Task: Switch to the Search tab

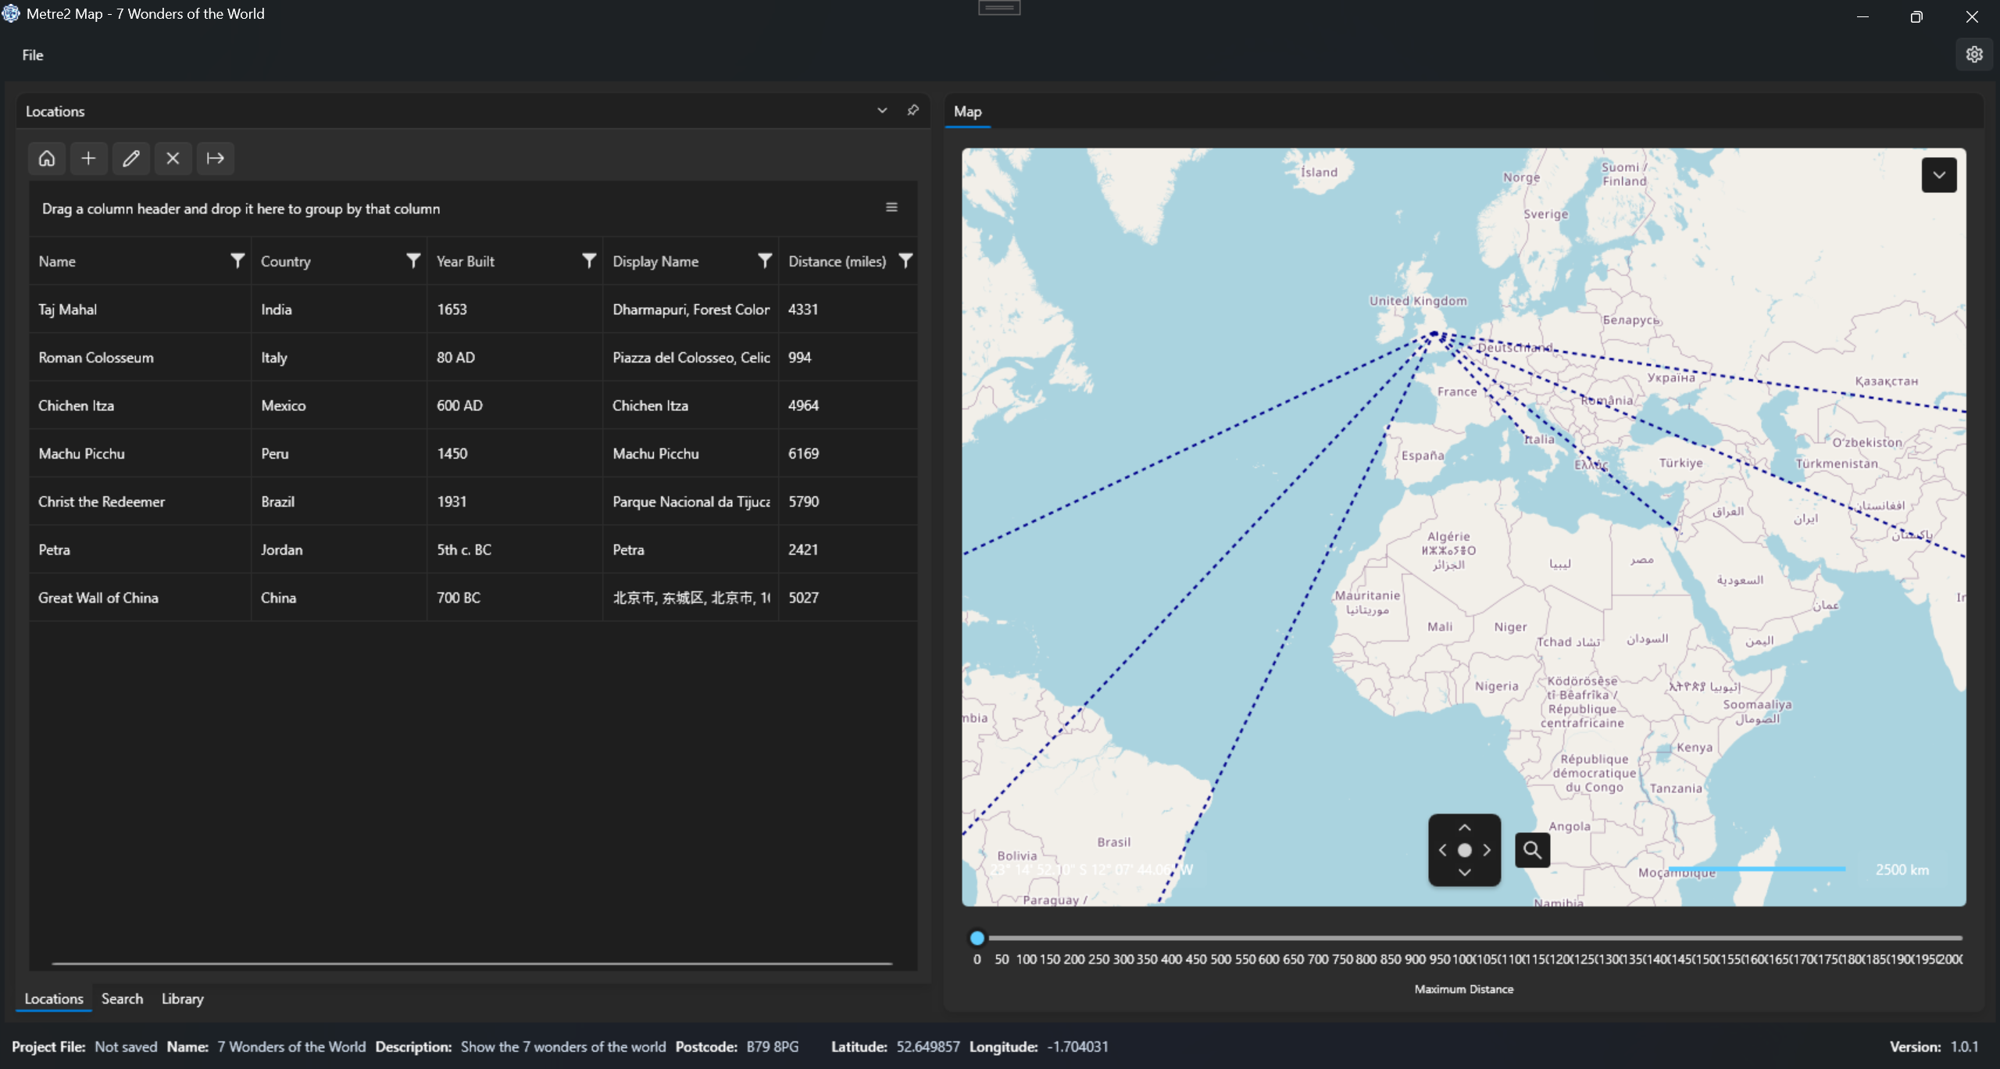Action: pos(122,998)
